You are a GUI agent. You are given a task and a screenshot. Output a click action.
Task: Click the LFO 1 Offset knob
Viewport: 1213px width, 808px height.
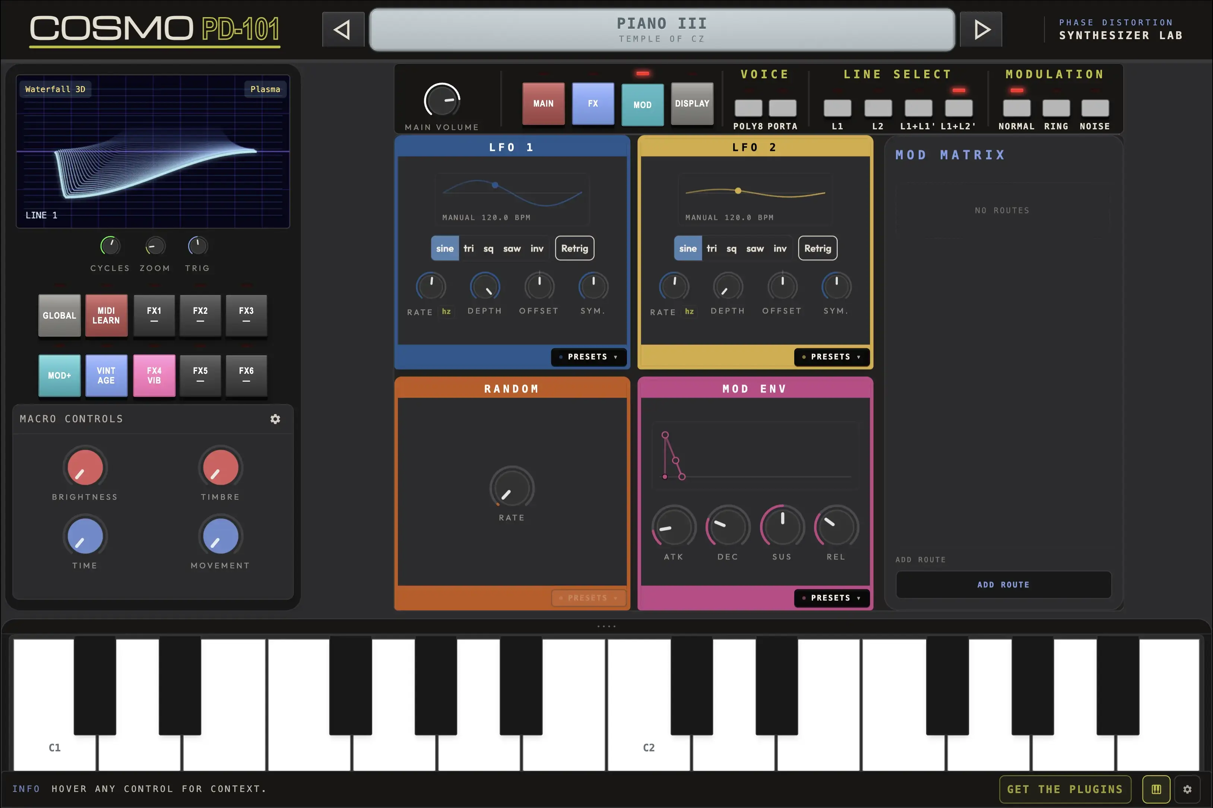[x=539, y=286]
